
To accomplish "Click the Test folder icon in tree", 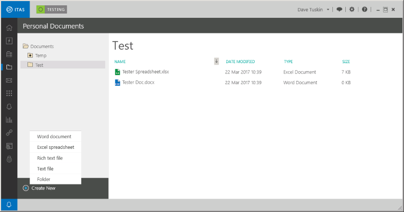I will 30,65.
